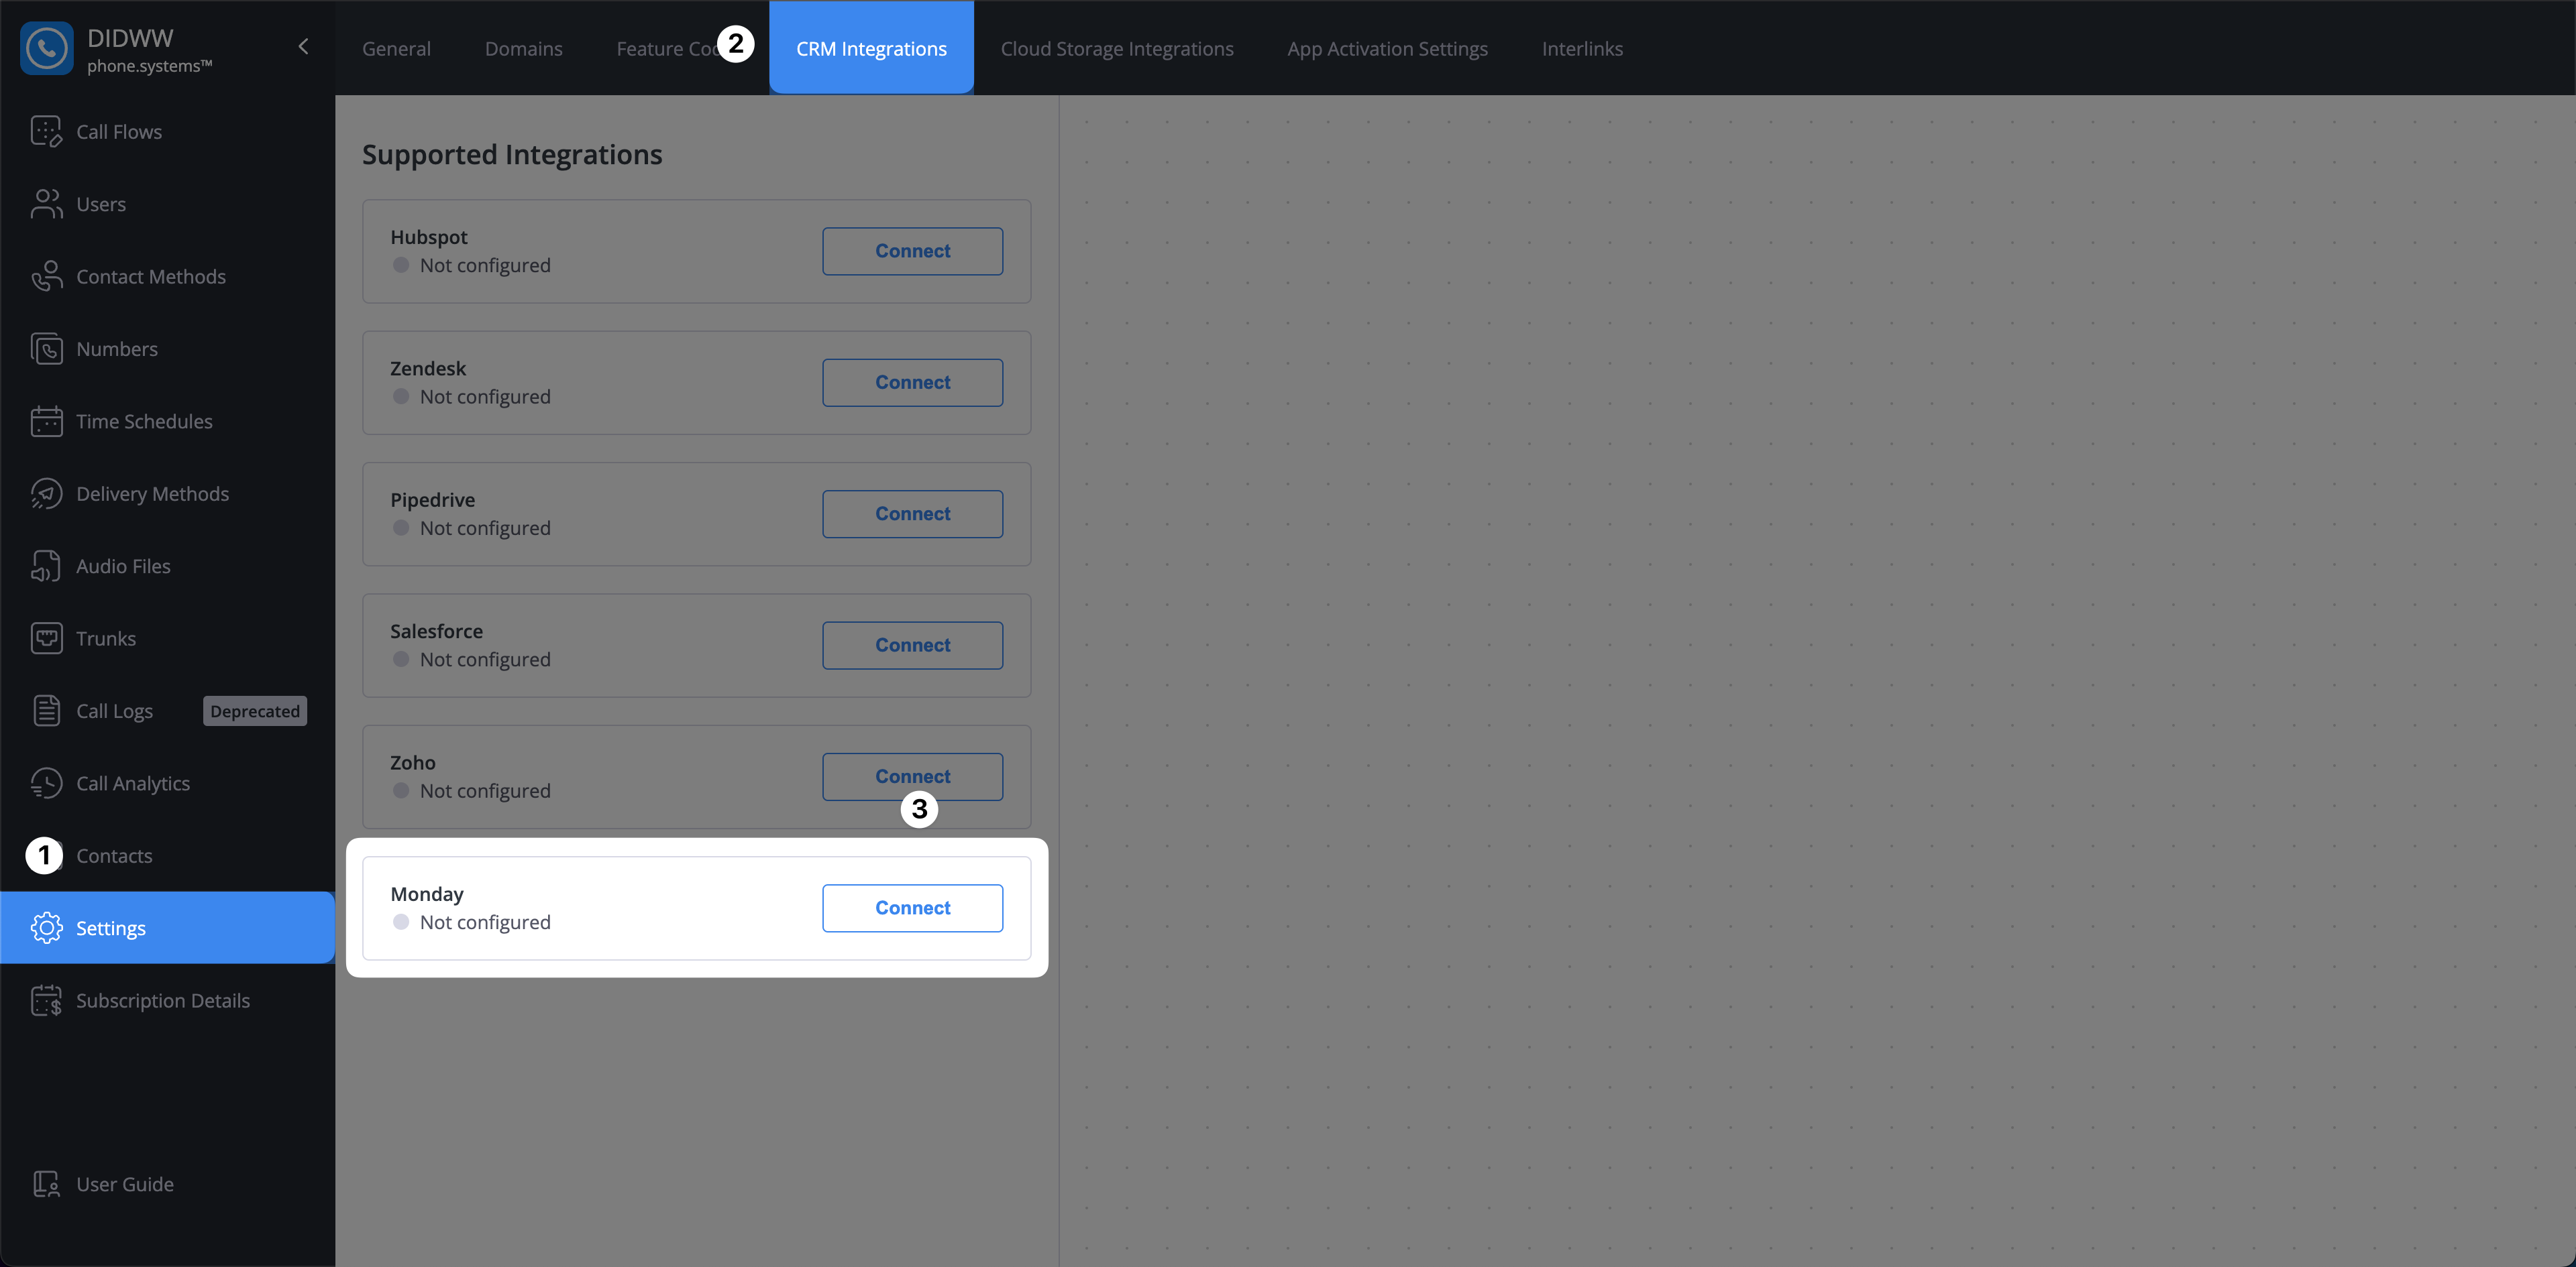Collapse the sidebar with the chevron arrow

click(x=303, y=47)
